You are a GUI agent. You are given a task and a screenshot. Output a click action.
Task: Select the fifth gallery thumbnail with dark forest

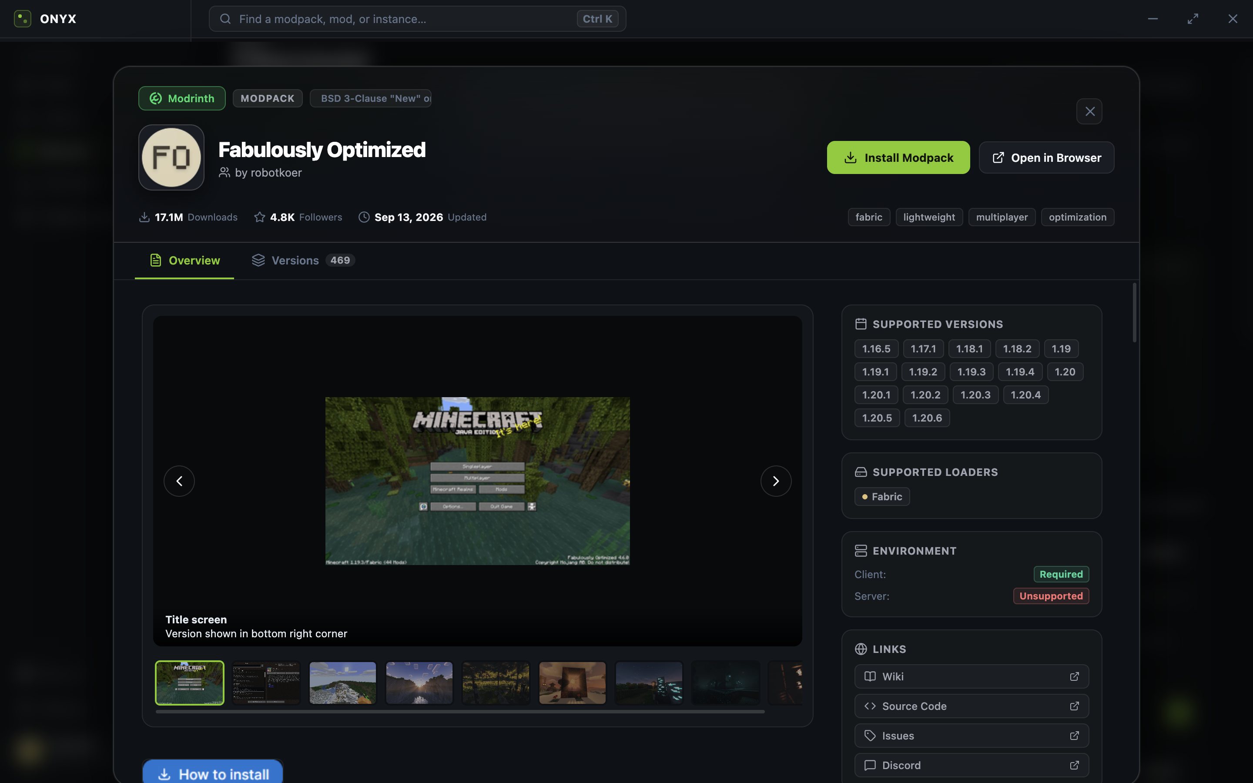496,683
